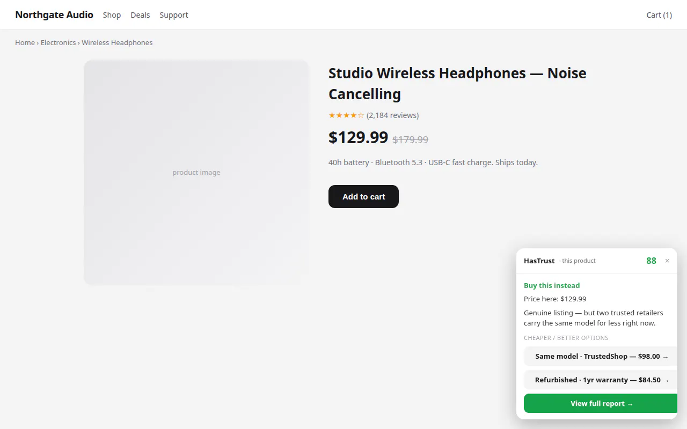Viewport: 687px width, 429px height.
Task: Open the Northgate Audio home logo
Action: (54, 15)
